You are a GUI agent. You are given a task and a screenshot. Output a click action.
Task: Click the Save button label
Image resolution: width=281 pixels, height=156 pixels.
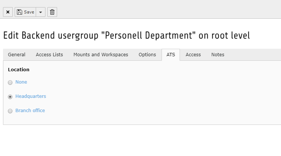click(29, 12)
